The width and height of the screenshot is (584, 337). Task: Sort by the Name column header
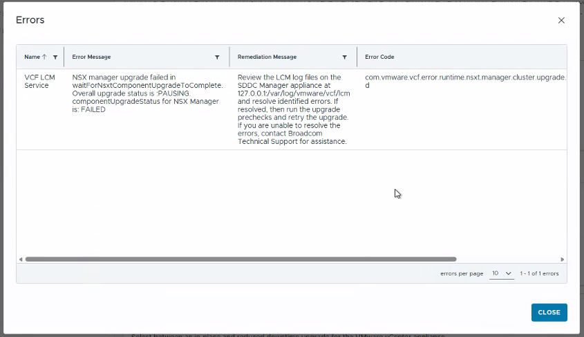click(x=32, y=57)
